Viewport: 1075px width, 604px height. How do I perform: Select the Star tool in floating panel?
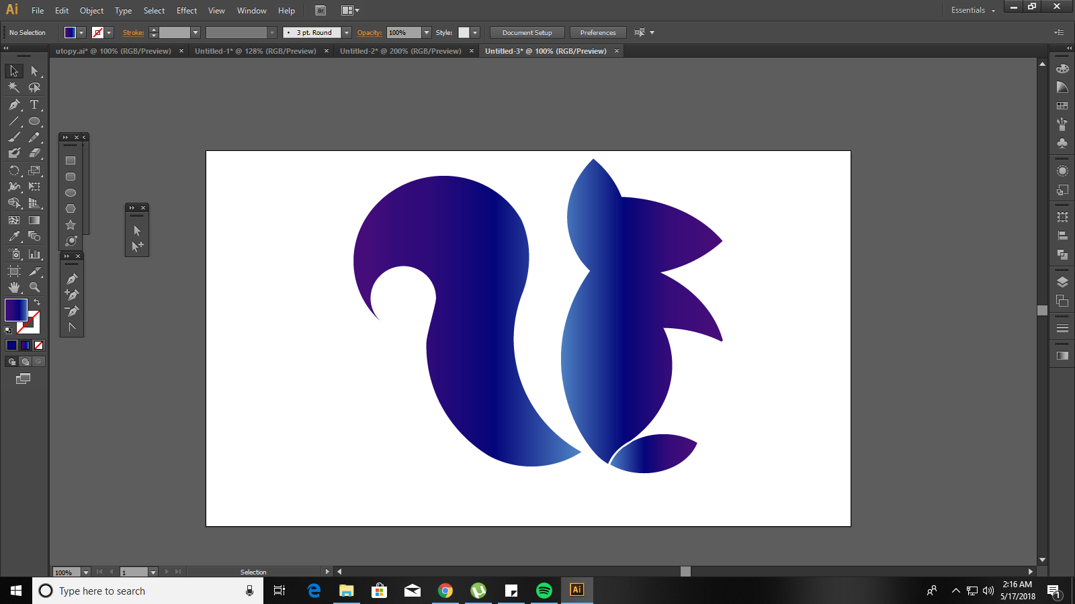tap(71, 225)
